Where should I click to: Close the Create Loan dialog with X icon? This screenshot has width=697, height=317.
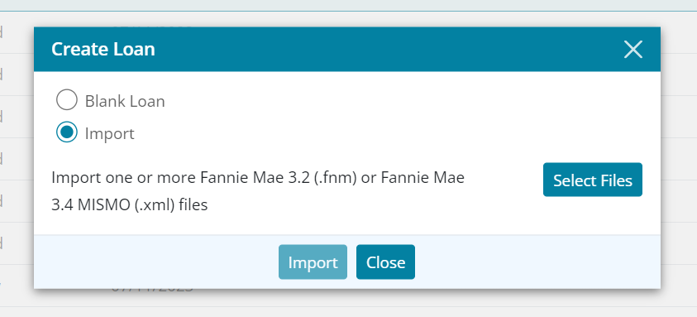click(633, 50)
